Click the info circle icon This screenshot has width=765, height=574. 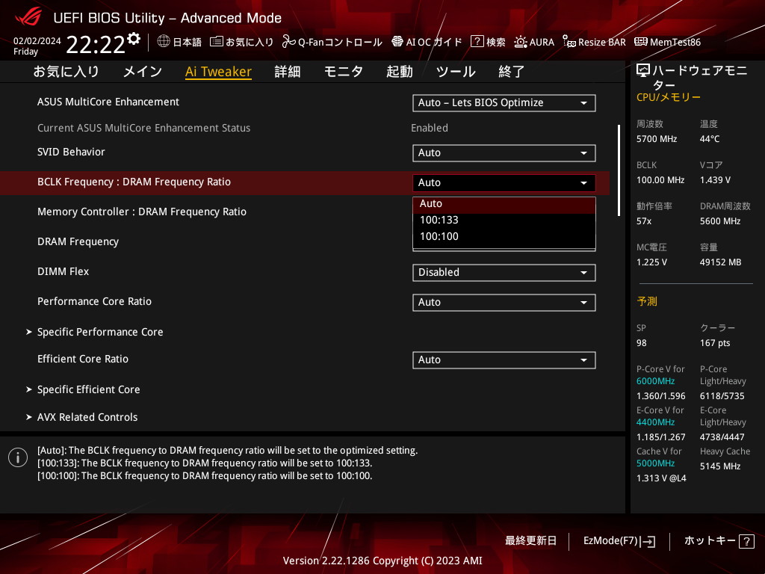click(x=18, y=457)
